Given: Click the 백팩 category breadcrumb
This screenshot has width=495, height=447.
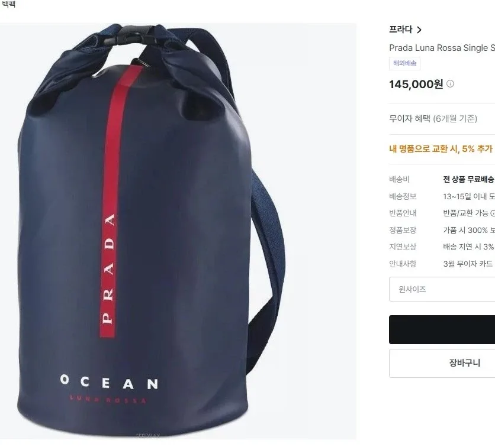Looking at the screenshot, I should tap(8, 4).
